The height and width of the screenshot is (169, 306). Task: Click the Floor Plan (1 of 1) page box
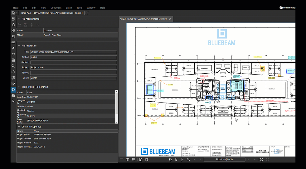(224, 160)
